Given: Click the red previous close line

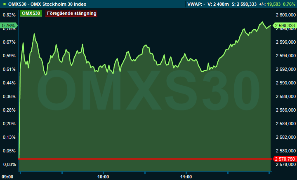Looking at the screenshot, I should [x=144, y=159].
